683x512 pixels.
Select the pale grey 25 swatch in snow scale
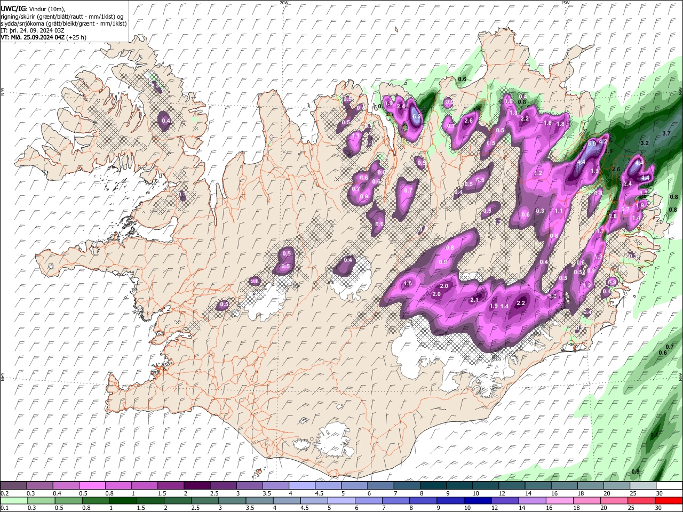tap(643, 485)
